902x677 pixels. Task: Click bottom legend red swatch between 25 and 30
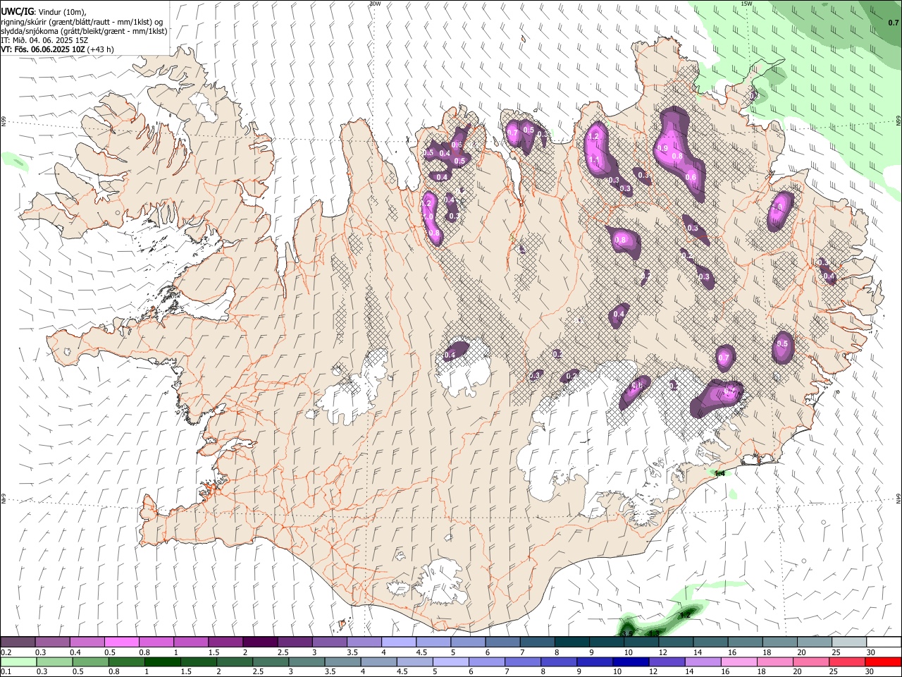click(x=848, y=662)
